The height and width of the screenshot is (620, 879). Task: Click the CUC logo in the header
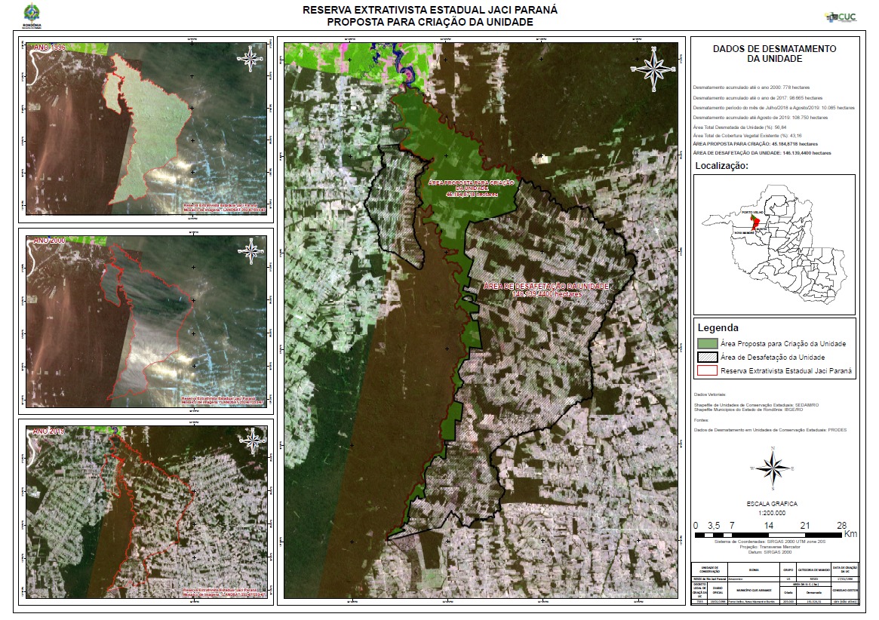pyautogui.click(x=841, y=17)
